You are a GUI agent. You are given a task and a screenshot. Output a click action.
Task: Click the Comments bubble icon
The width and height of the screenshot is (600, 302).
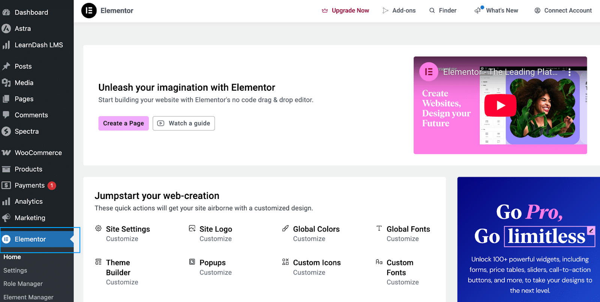[x=6, y=115]
